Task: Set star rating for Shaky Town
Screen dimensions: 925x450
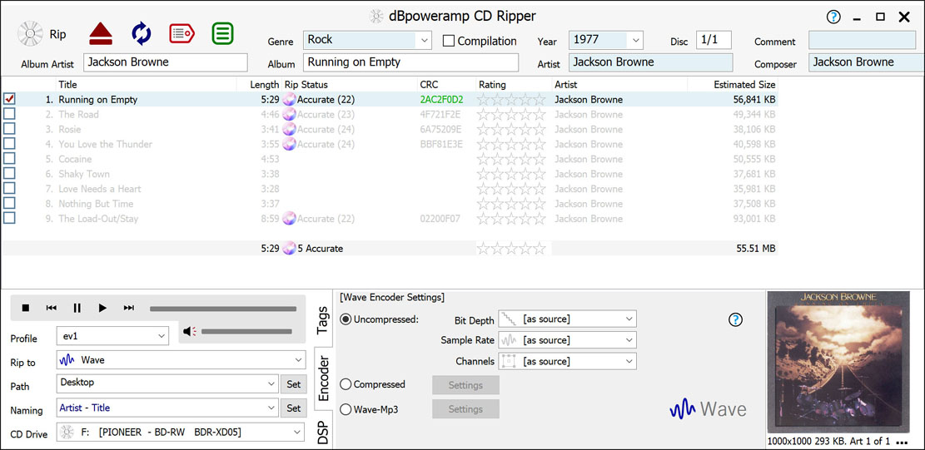Action: [511, 174]
